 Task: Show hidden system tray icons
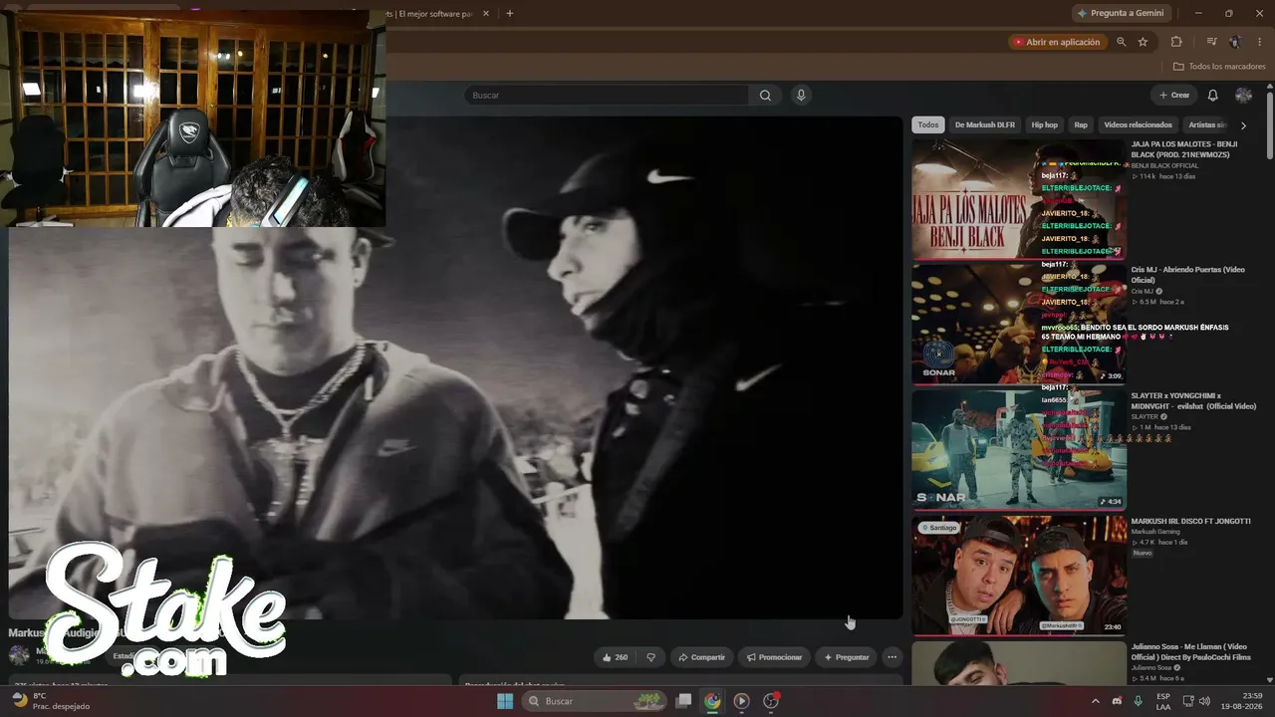(x=1096, y=701)
